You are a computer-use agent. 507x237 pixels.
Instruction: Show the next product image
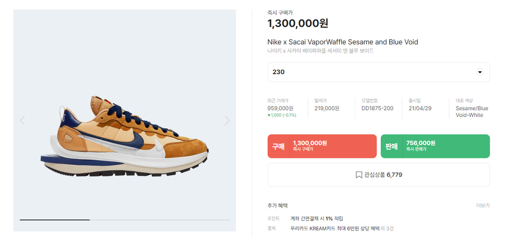tap(227, 120)
